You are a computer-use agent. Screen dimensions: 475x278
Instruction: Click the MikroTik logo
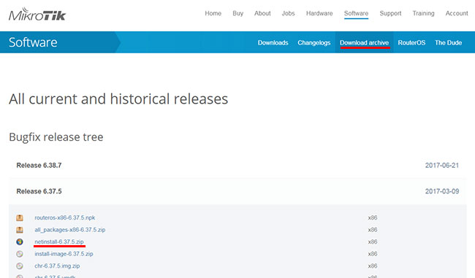[x=37, y=14]
